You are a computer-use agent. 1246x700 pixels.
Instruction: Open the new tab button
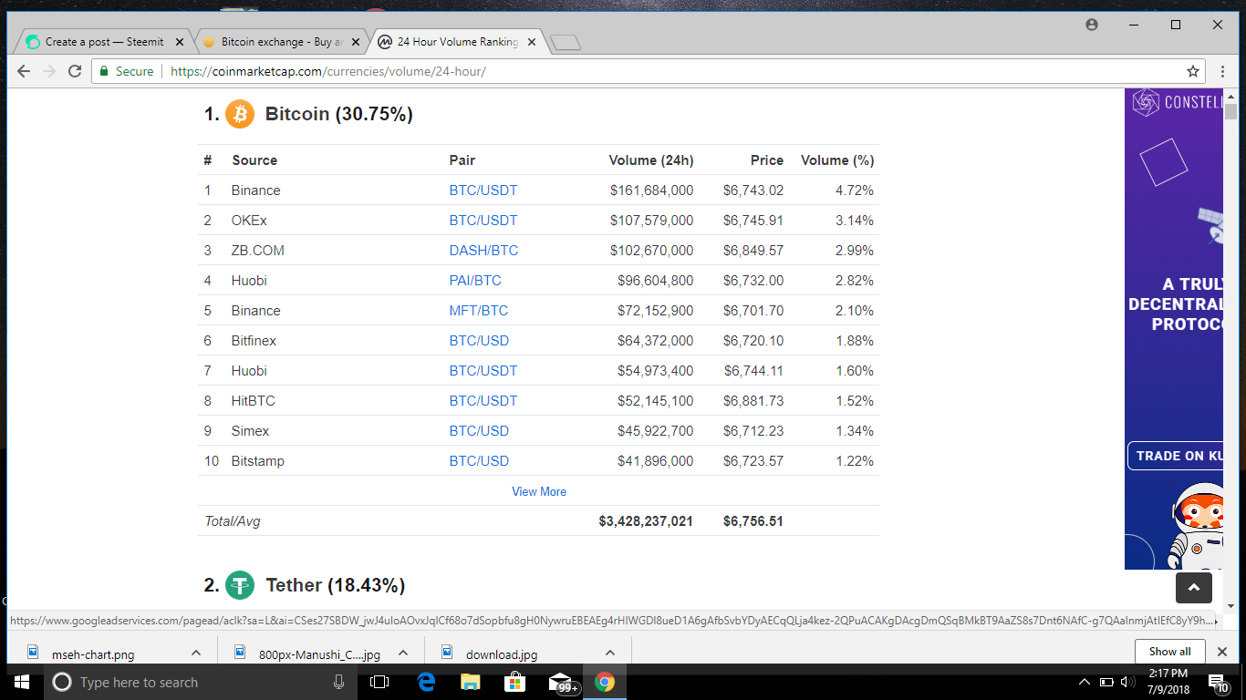[566, 42]
